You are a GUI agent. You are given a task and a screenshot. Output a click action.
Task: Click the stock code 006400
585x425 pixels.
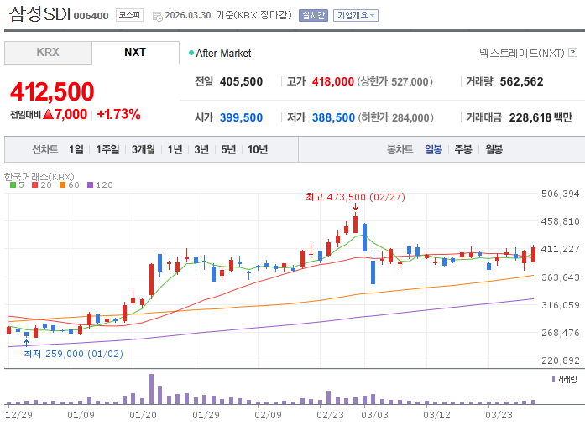point(91,16)
